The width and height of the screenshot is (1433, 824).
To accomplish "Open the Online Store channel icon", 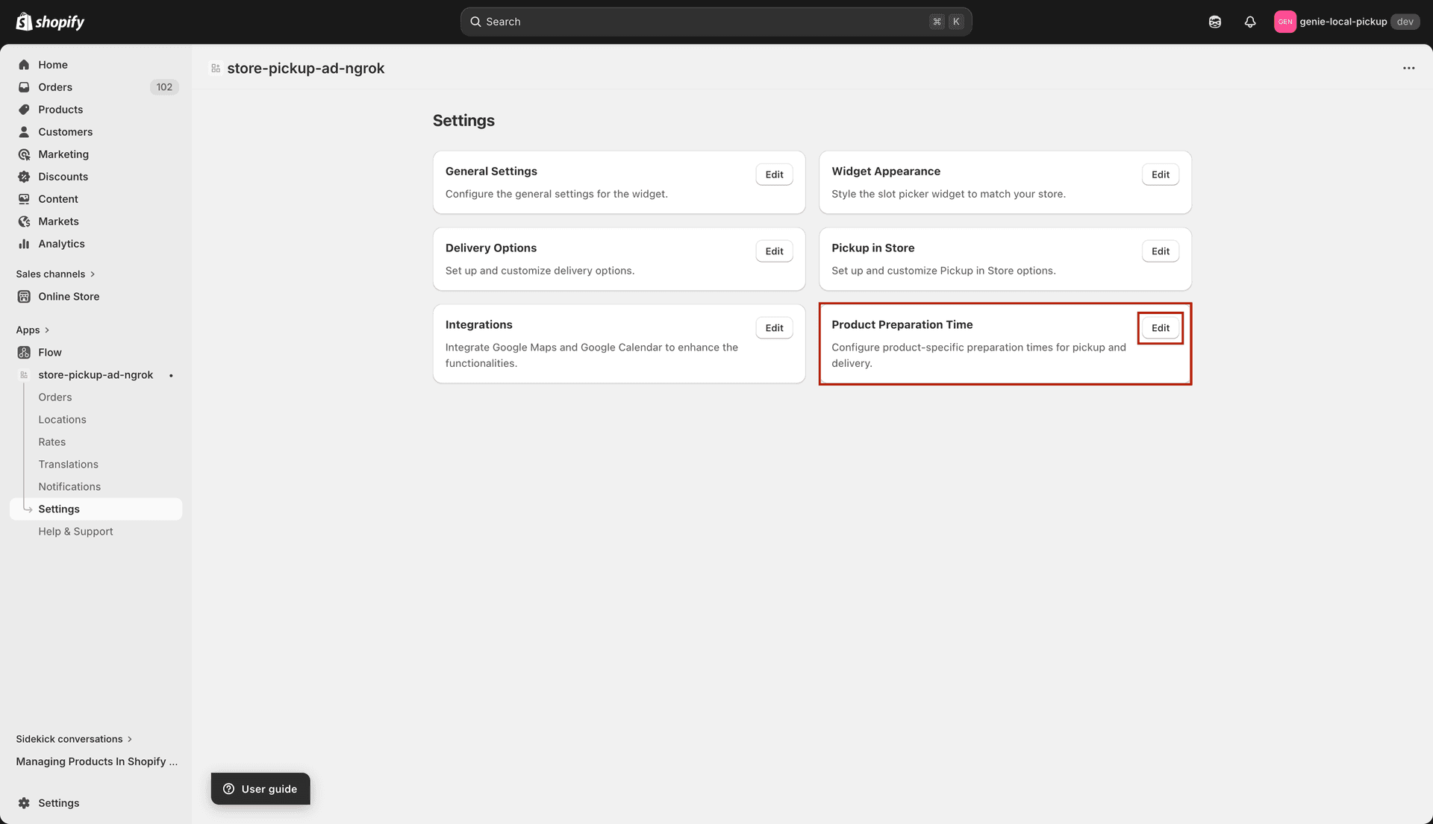I will tap(24, 296).
